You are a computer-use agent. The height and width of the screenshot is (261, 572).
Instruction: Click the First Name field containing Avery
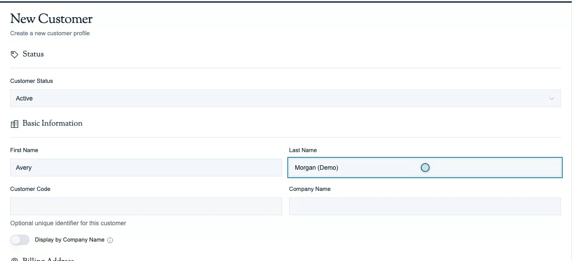point(146,168)
